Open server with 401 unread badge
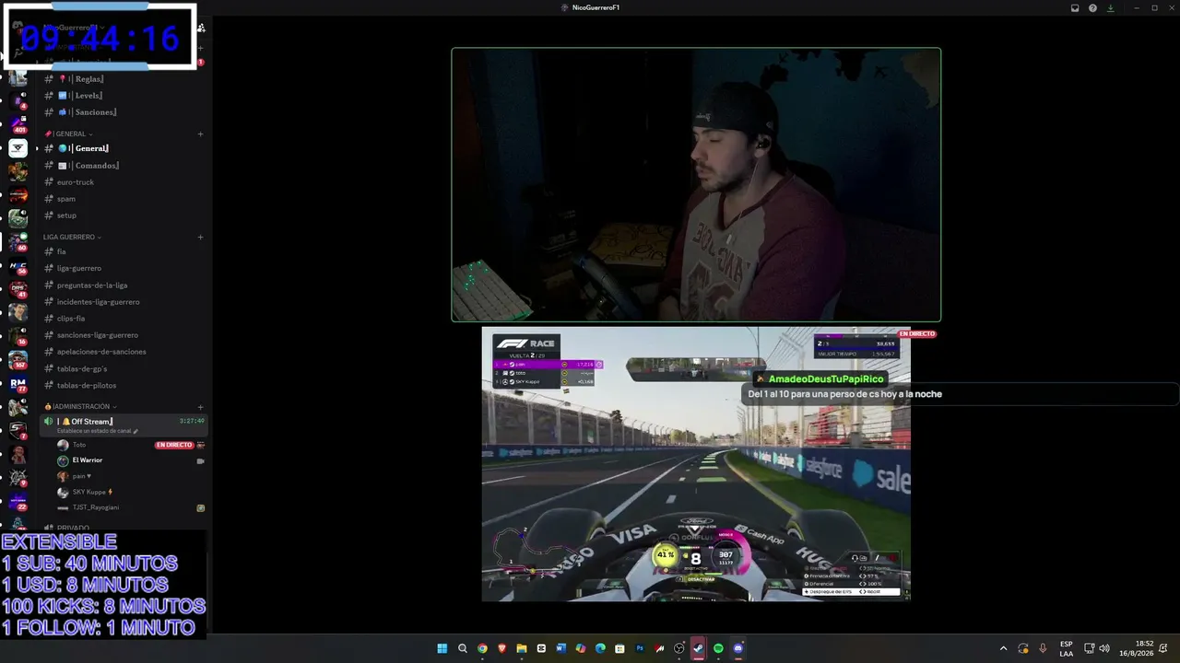The width and height of the screenshot is (1180, 663). point(18,123)
